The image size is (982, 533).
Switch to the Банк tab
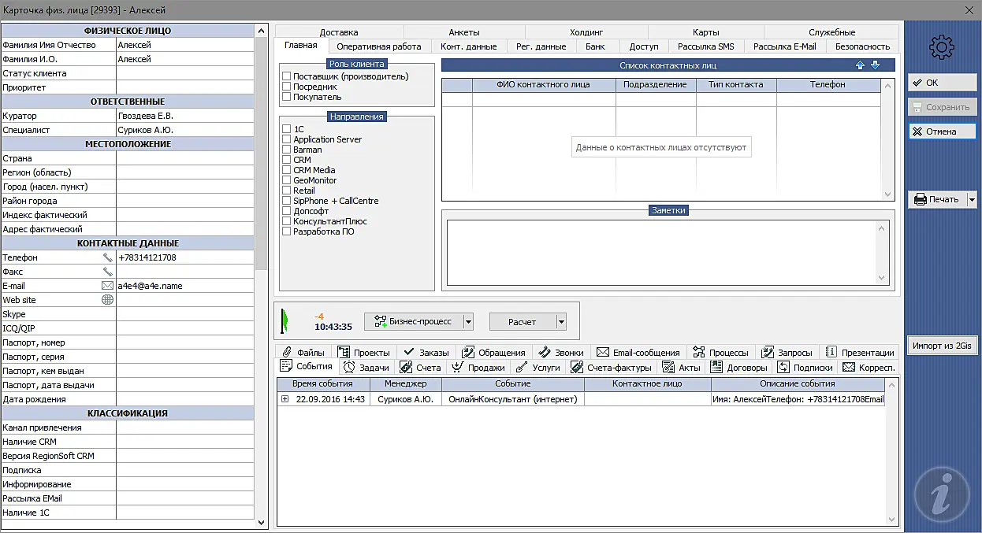(595, 46)
